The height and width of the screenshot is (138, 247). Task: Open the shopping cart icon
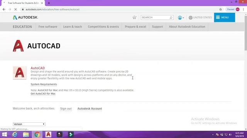134,17
